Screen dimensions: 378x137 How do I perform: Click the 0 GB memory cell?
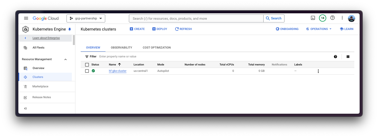[262, 71]
